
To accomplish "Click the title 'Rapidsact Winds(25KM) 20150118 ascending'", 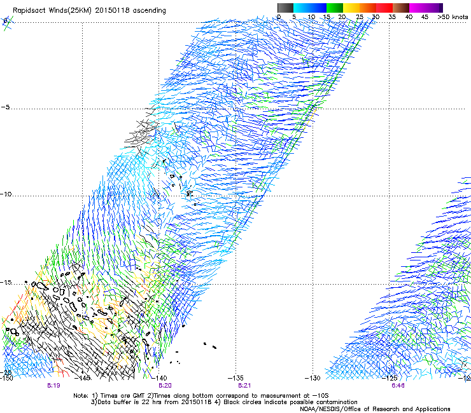I will click(89, 11).
